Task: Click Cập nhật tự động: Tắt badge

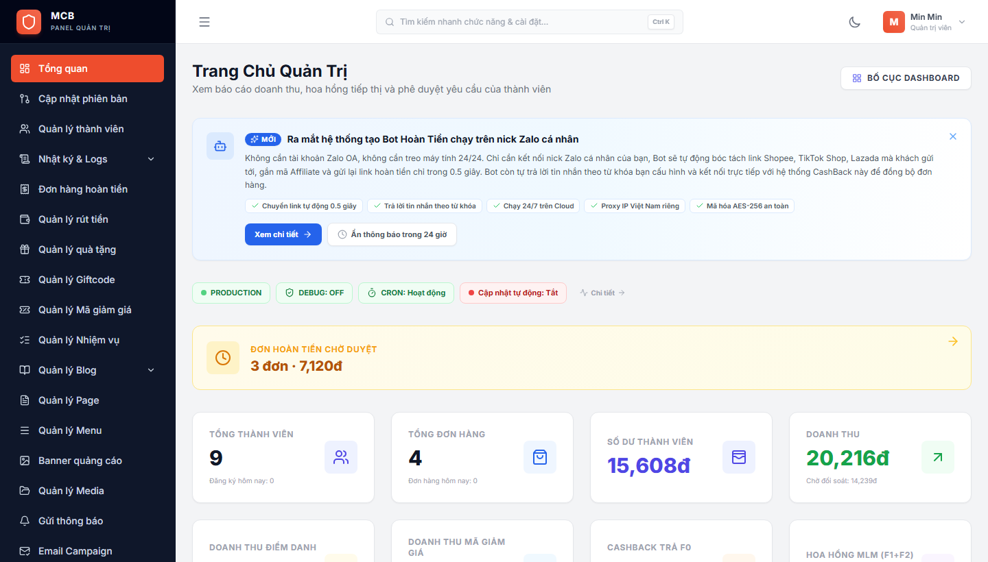Action: 513,293
